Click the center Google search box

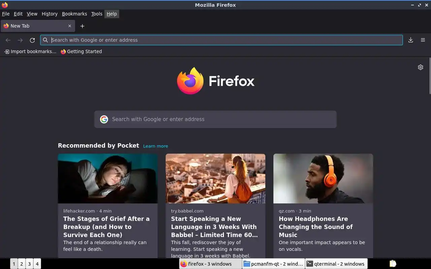[x=215, y=119]
